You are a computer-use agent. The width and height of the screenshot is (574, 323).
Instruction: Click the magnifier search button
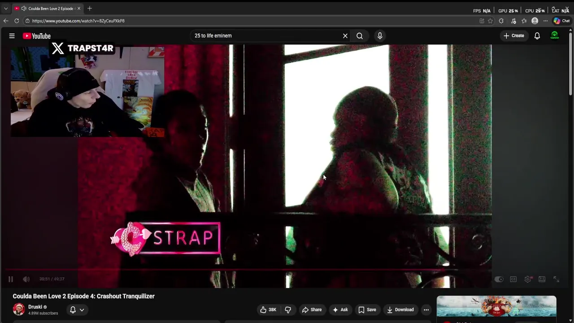click(x=360, y=36)
